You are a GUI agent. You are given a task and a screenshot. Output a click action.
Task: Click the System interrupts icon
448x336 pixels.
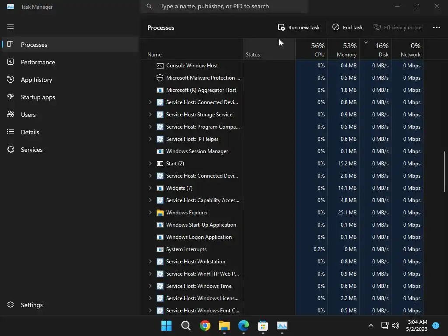[160, 249]
